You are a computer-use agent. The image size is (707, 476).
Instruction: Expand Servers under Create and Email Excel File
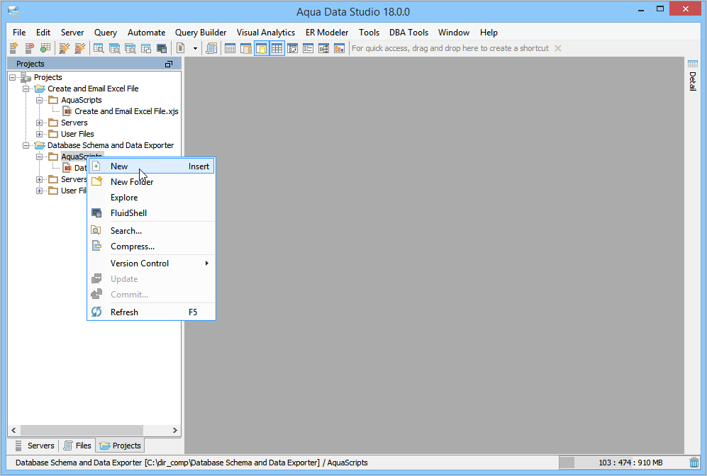(x=39, y=123)
